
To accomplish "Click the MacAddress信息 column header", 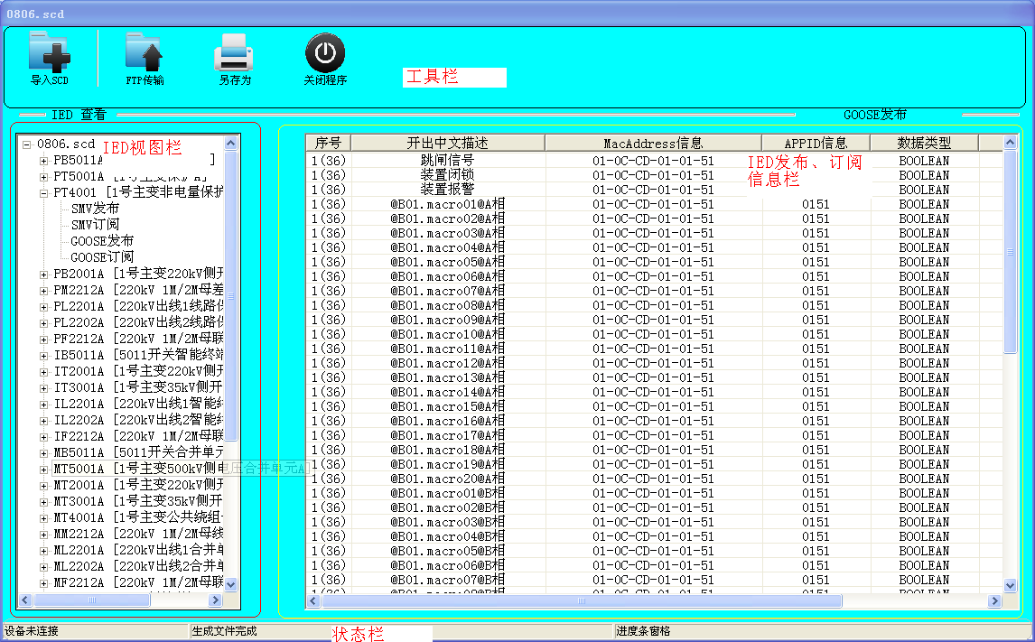I will point(653,143).
